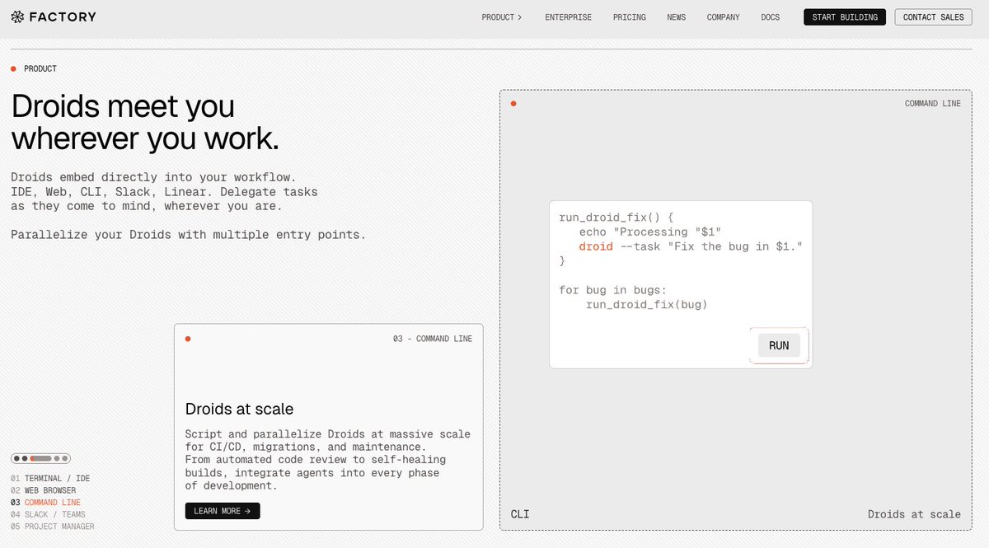Click the 'PRODUCT' section label
The image size is (989, 548).
tap(40, 68)
